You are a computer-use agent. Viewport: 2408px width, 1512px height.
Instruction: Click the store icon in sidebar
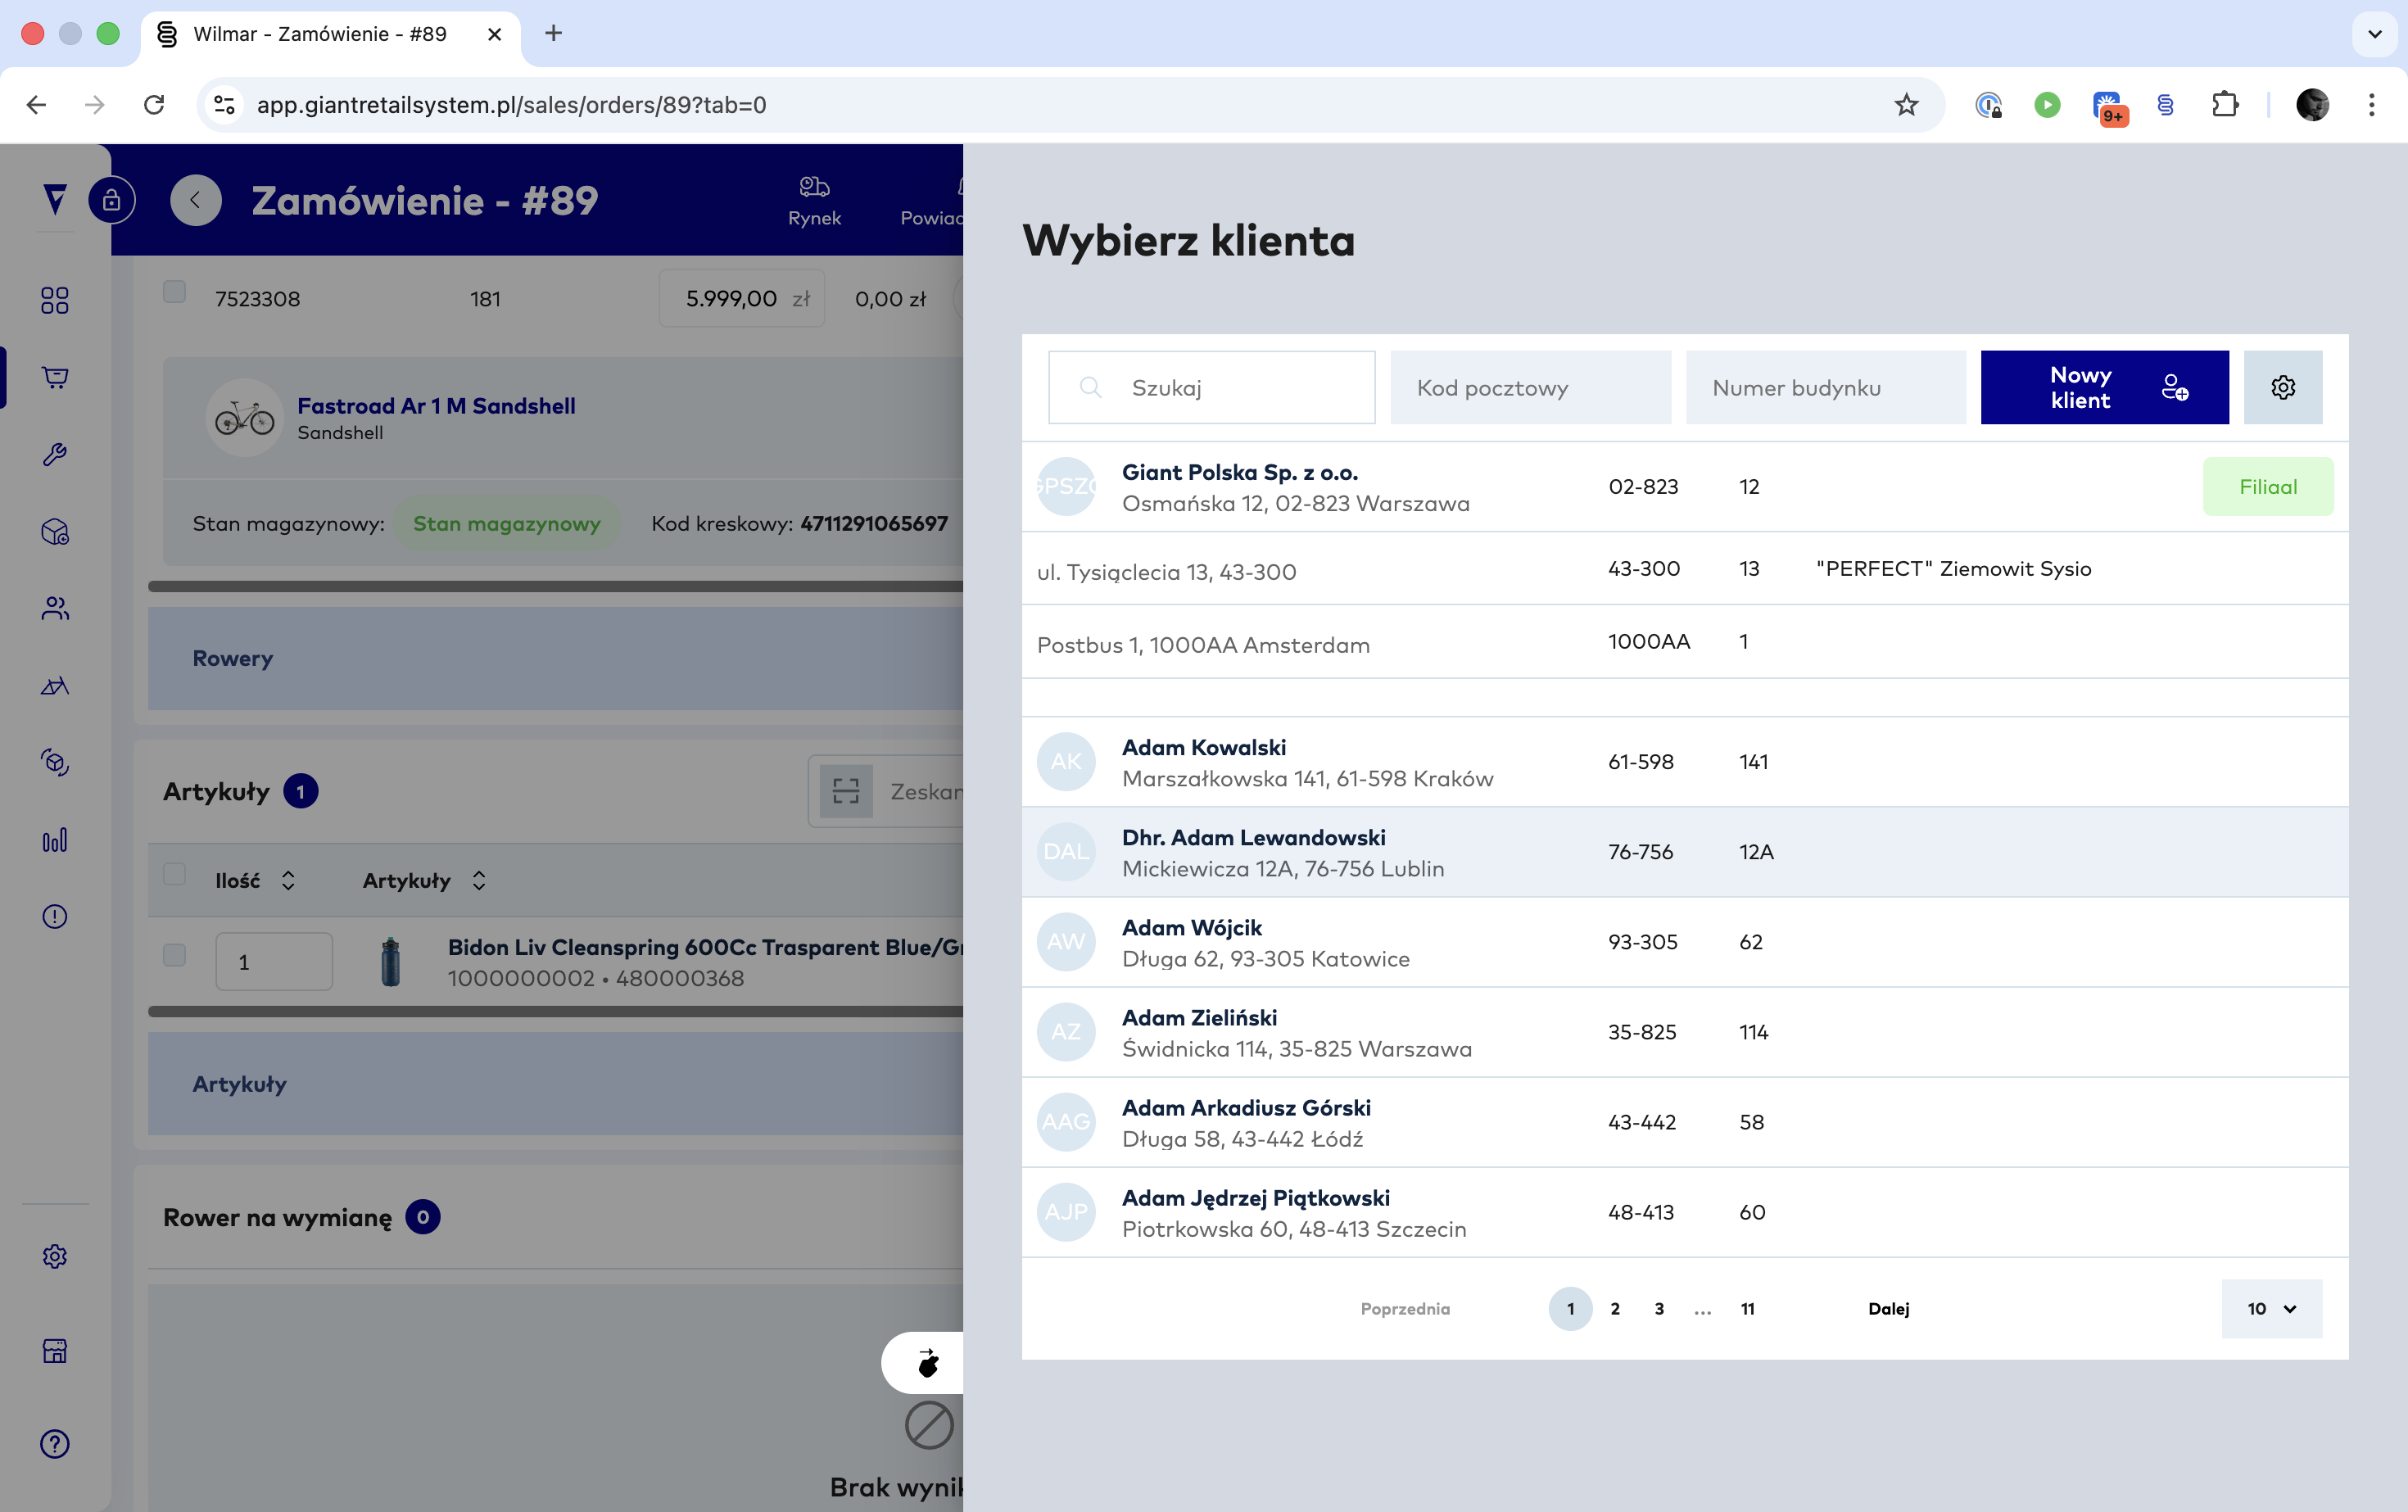[55, 1351]
